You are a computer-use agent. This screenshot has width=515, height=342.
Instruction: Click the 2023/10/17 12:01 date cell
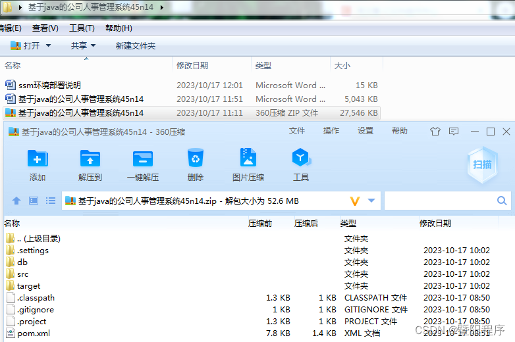(x=209, y=85)
